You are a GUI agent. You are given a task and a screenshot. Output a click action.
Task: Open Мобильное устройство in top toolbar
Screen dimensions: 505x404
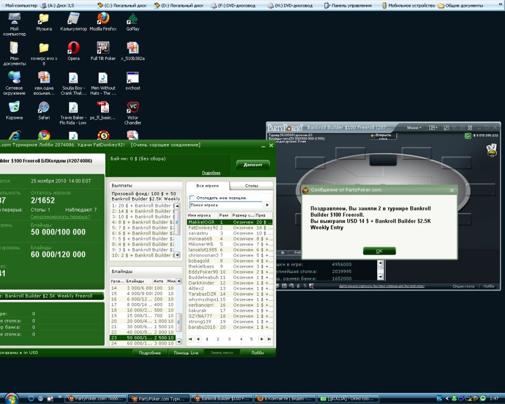point(408,5)
